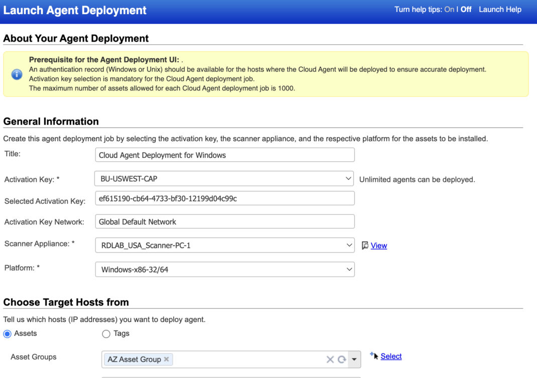
Task: Expand the Asset Groups dropdown arrow
Action: (354, 359)
